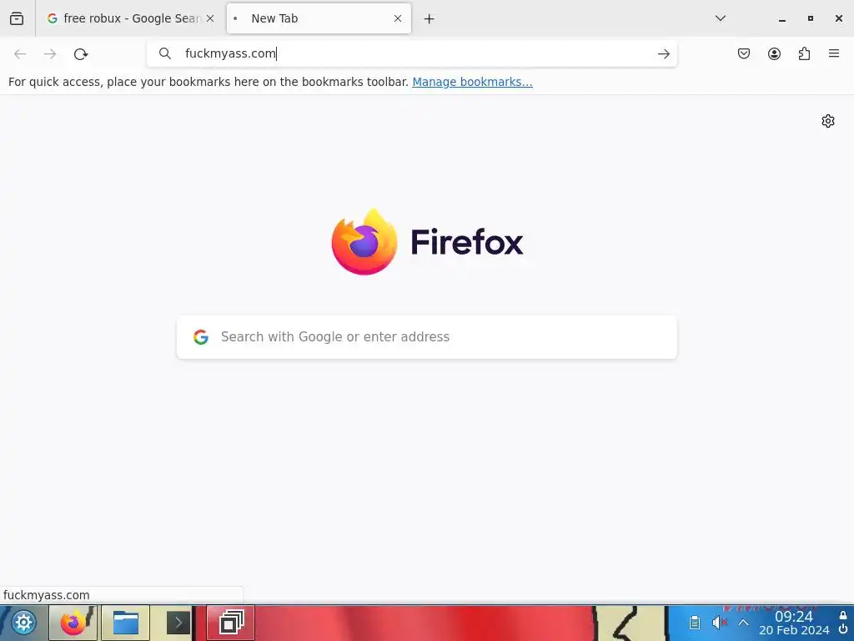Open the clipboard tray icon
Screen dimensions: 854x641
coord(695,623)
